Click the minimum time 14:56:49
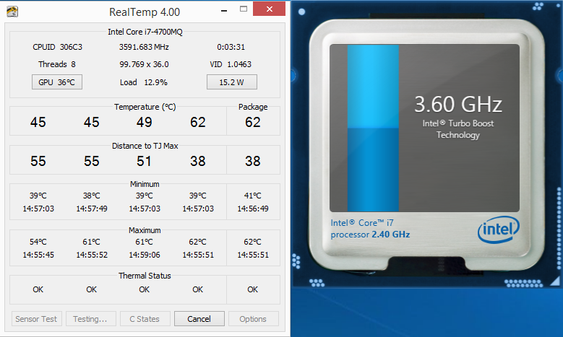Screen dimensions: 563x337 [253, 209]
